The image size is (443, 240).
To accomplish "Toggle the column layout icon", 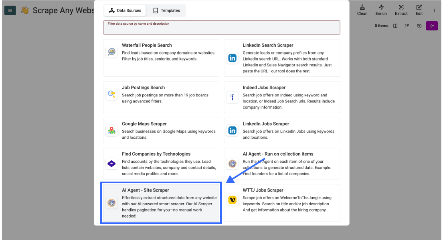I will coord(395,26).
